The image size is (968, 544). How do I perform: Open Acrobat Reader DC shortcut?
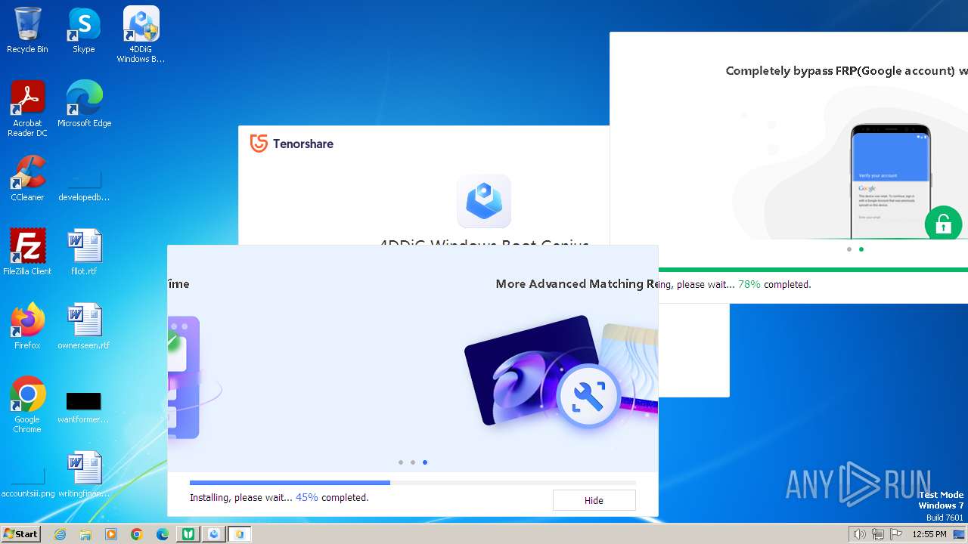coord(27,109)
